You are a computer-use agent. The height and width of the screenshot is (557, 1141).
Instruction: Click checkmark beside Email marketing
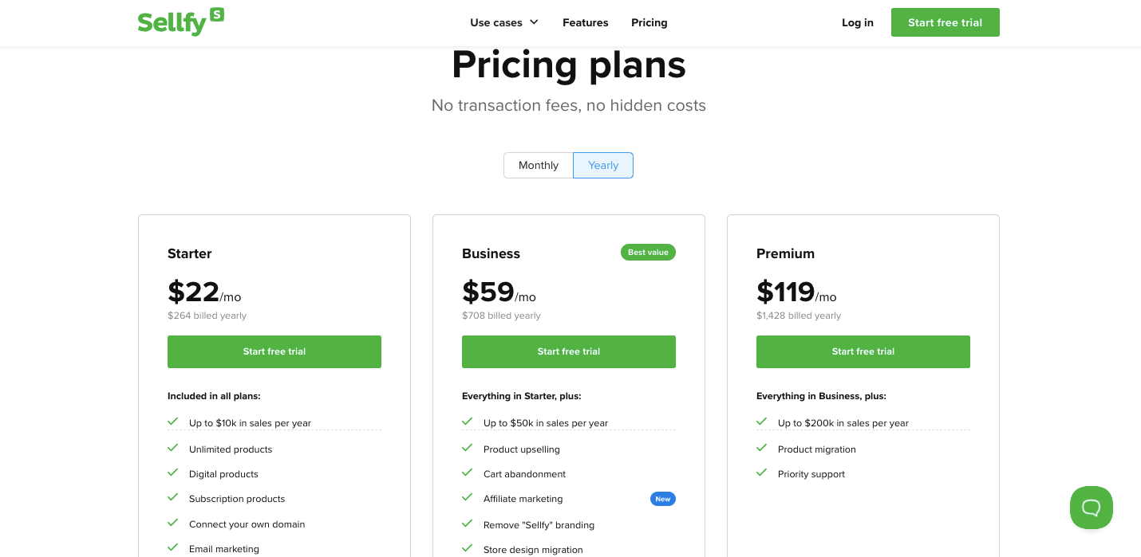tap(172, 548)
